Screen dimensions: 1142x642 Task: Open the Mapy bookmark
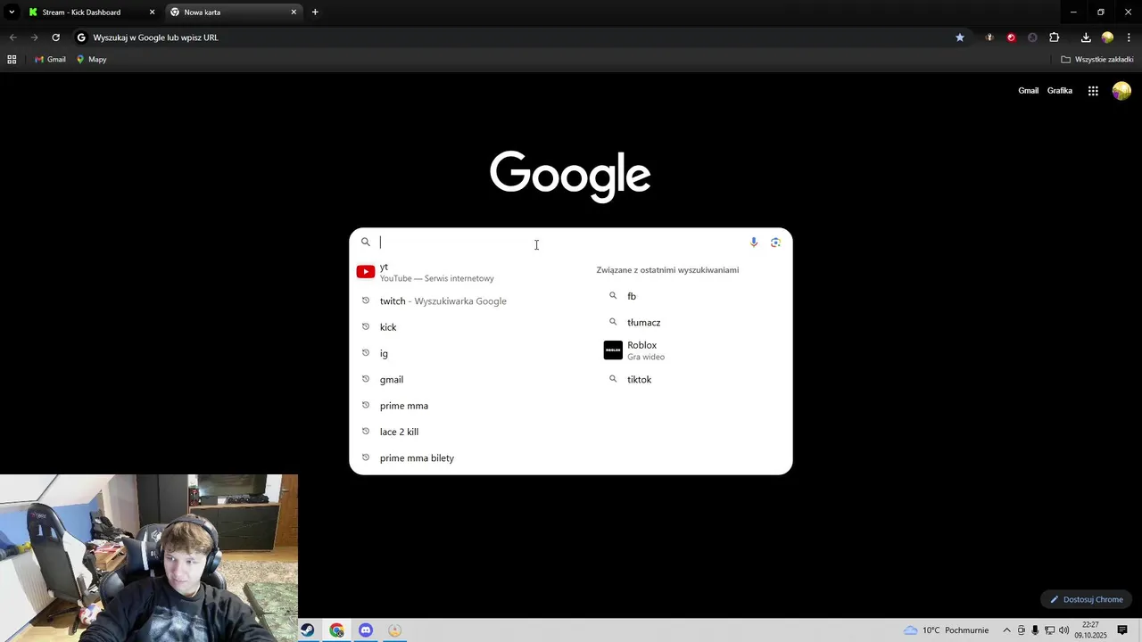pyautogui.click(x=91, y=60)
